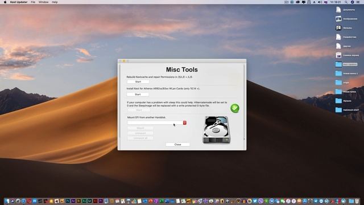Screen dimensions: 364x205
Task: Open the Kext Updater app menu
Action: (19, 2)
